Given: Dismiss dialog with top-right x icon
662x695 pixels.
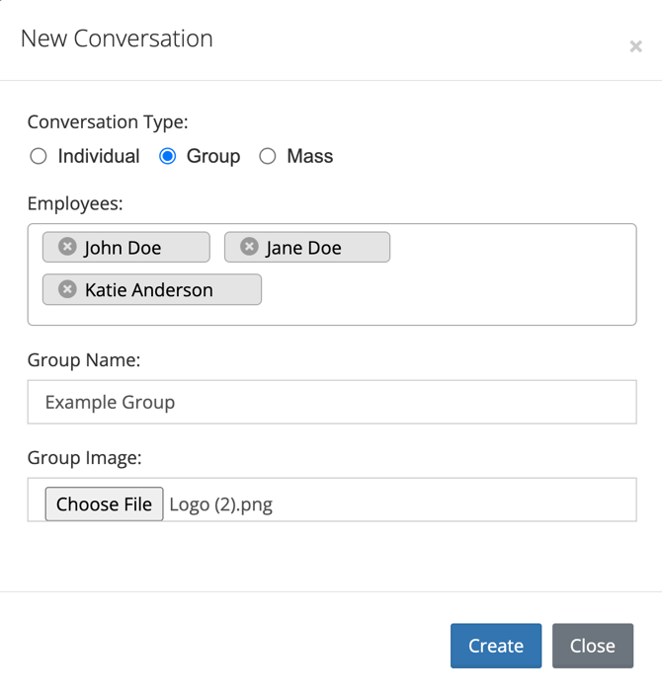Looking at the screenshot, I should pyautogui.click(x=635, y=46).
